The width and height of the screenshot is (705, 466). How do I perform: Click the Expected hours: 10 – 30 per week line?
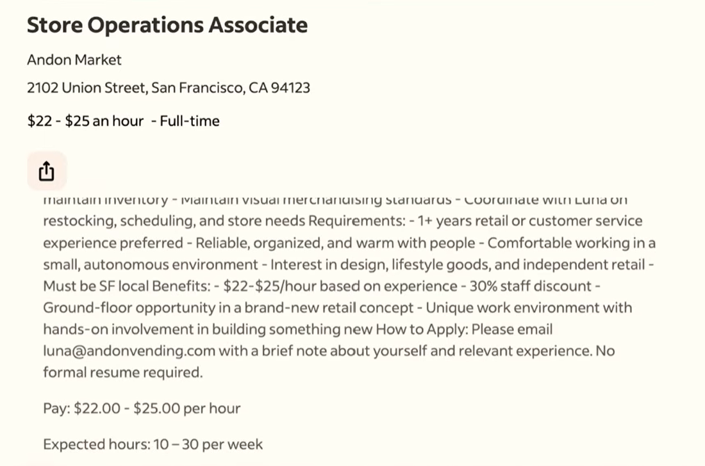coord(153,444)
